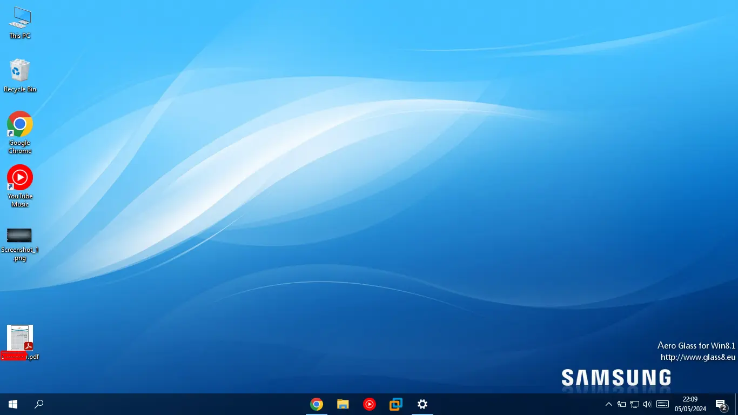Check the battery power status icon
This screenshot has height=415, width=738.
622,404
